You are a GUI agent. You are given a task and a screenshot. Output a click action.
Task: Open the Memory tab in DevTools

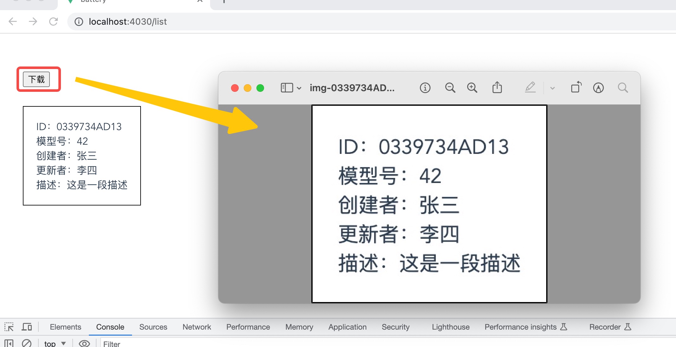299,327
